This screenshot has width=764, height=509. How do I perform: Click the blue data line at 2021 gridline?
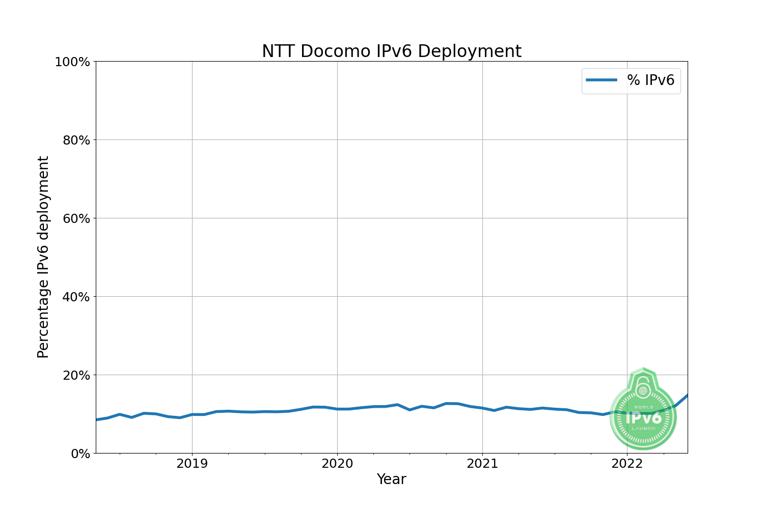click(x=482, y=408)
